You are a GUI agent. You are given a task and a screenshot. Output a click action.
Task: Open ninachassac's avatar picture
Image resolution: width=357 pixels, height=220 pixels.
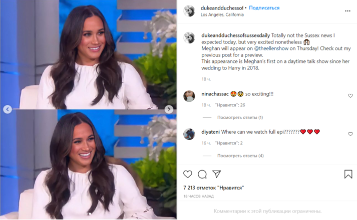189,96
